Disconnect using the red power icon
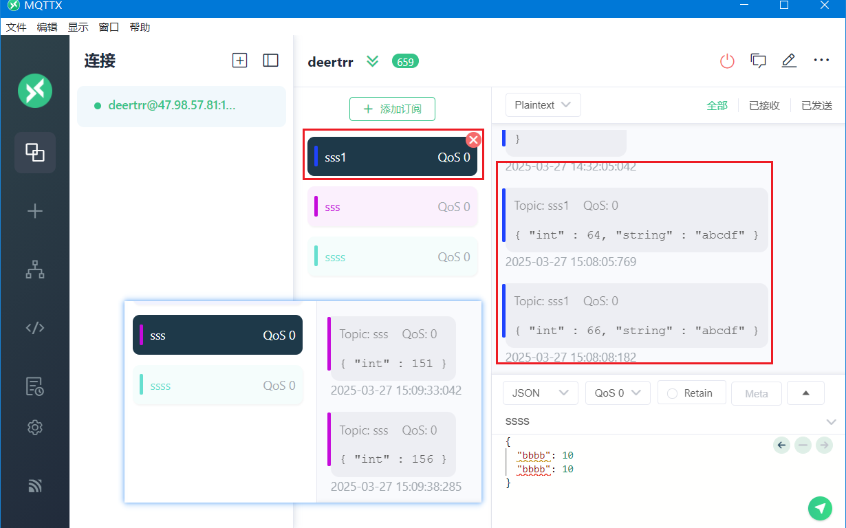The height and width of the screenshot is (528, 846). (x=727, y=60)
